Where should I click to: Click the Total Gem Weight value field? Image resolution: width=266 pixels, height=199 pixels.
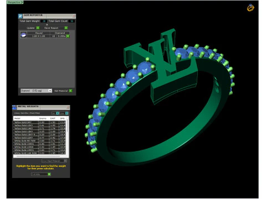point(44,21)
